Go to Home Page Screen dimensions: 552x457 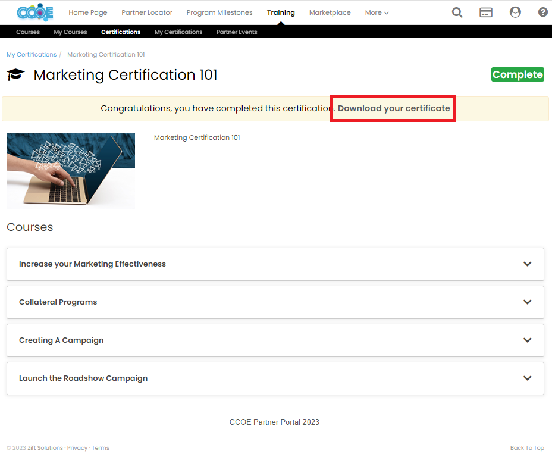[87, 12]
